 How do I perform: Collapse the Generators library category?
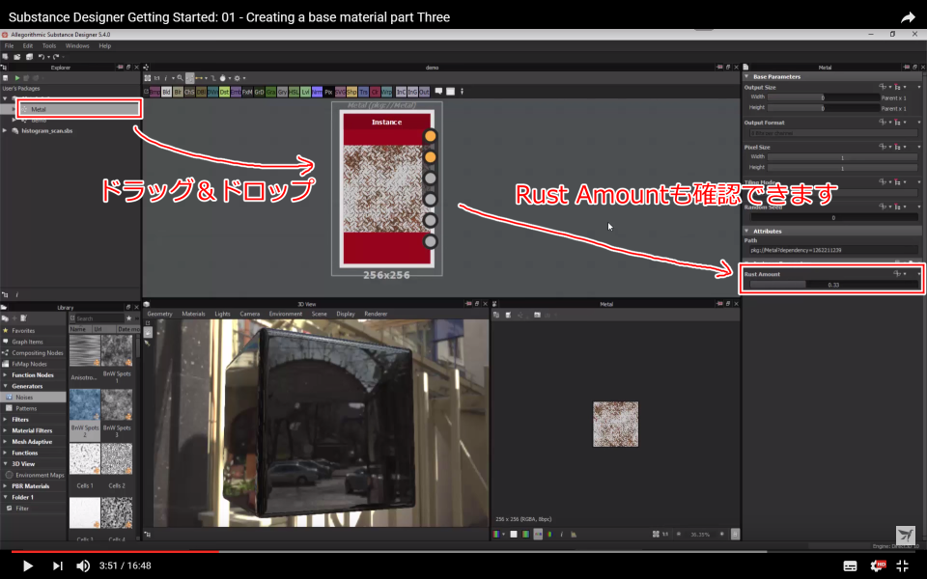6,386
